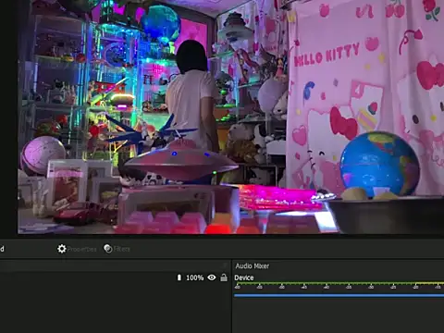Click the dock icon on sources panel header
Screen dimensions: 444x333
pyautogui.click(x=226, y=265)
